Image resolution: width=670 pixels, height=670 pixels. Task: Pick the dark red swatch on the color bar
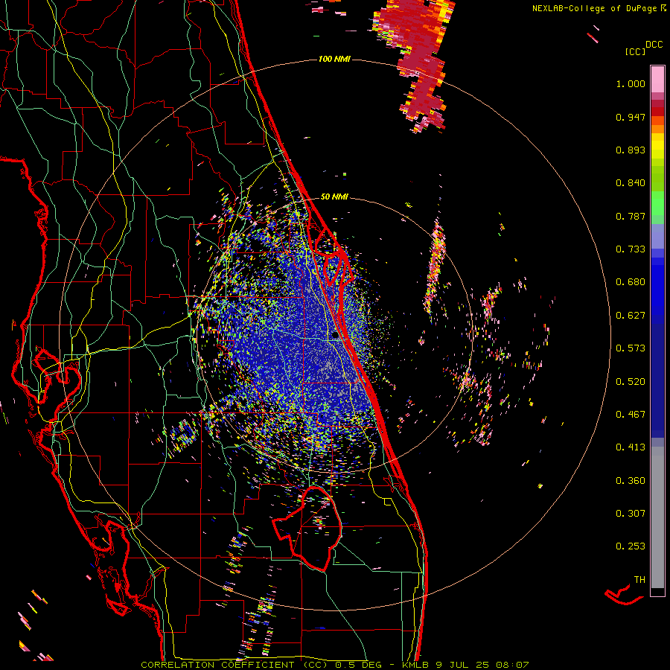click(657, 112)
